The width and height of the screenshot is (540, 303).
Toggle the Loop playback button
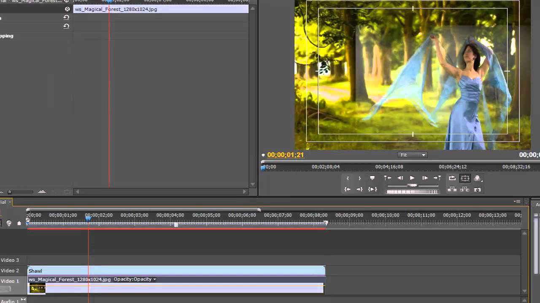click(x=452, y=178)
